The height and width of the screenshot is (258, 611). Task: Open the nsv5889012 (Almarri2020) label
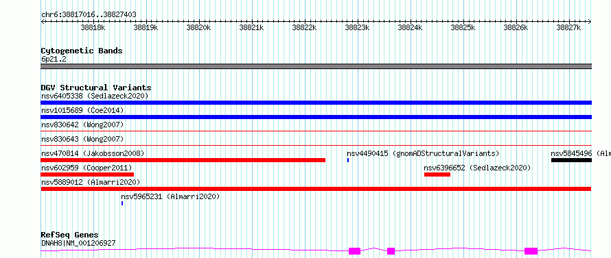(x=91, y=182)
